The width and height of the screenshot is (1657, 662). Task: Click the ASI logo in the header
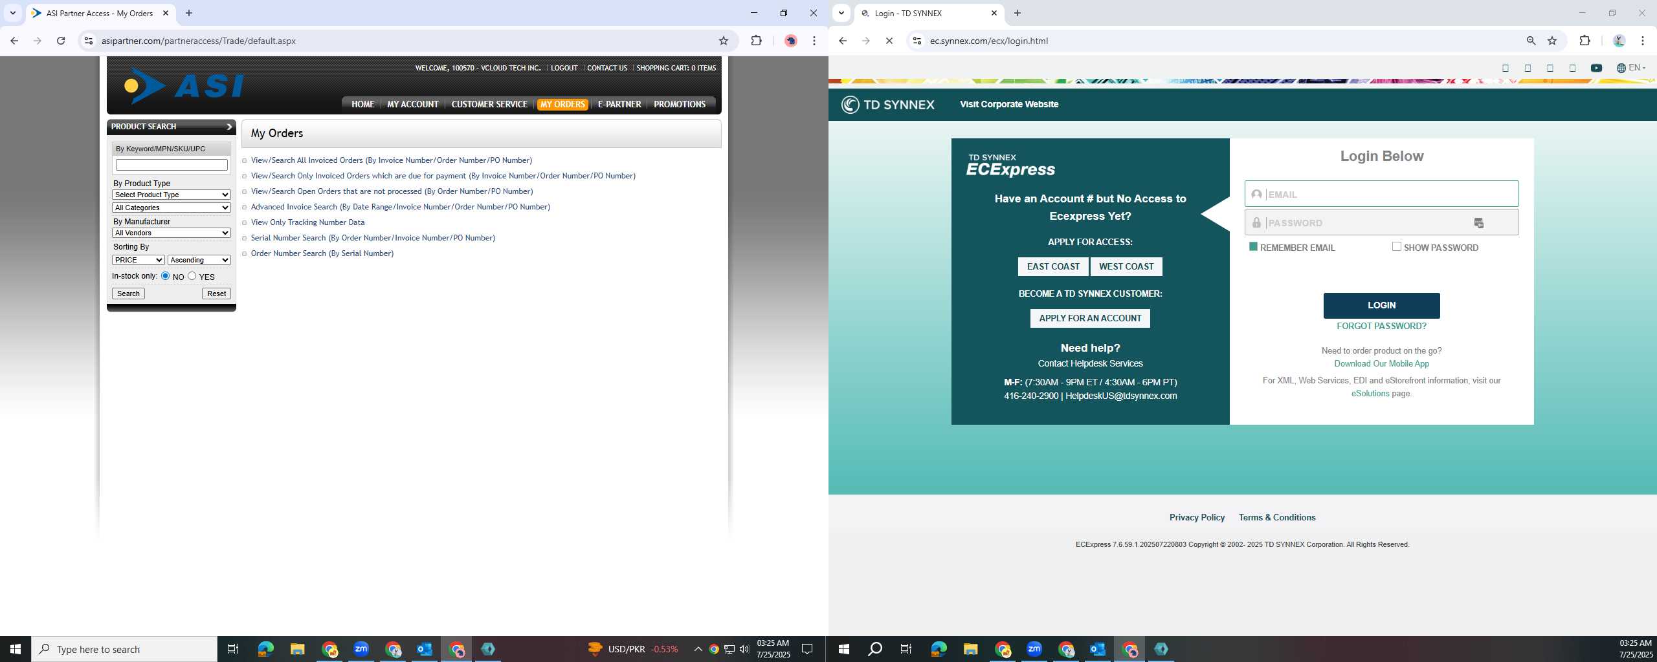click(x=184, y=86)
